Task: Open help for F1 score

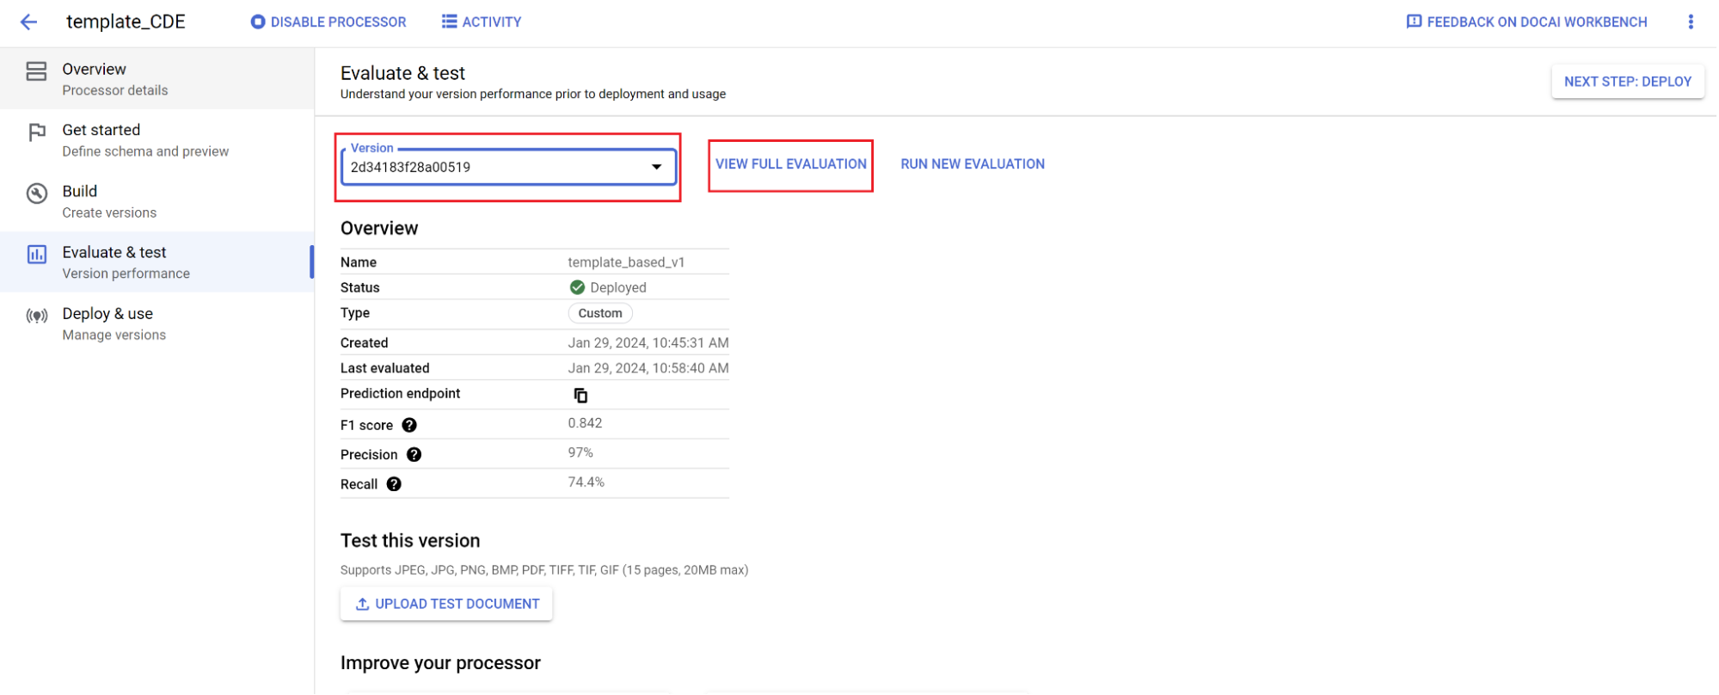Action: click(409, 425)
